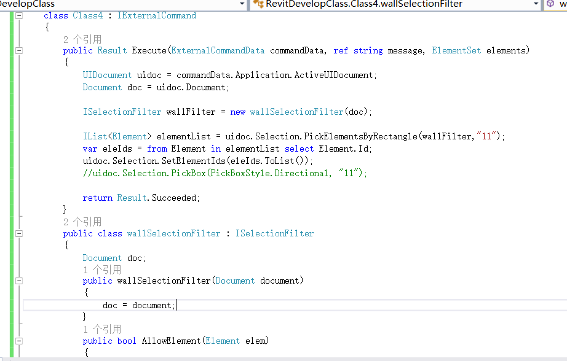Click 'new wallSelectionFilter(doc)' constructor call
This screenshot has height=361, width=567.
299,112
